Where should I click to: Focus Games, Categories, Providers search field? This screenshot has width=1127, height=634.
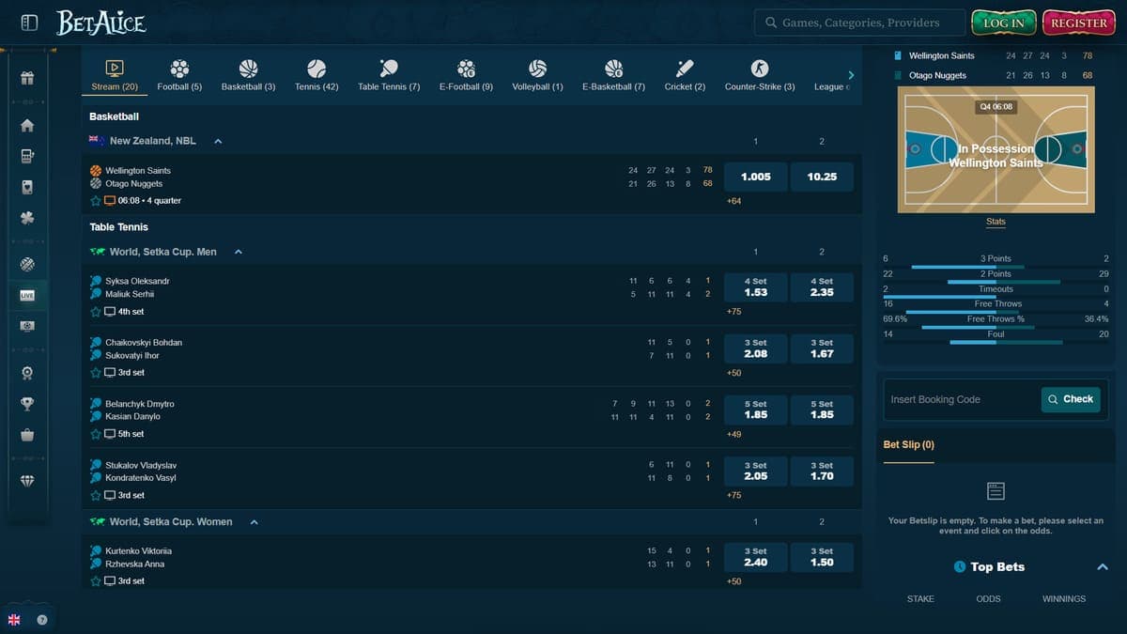859,23
